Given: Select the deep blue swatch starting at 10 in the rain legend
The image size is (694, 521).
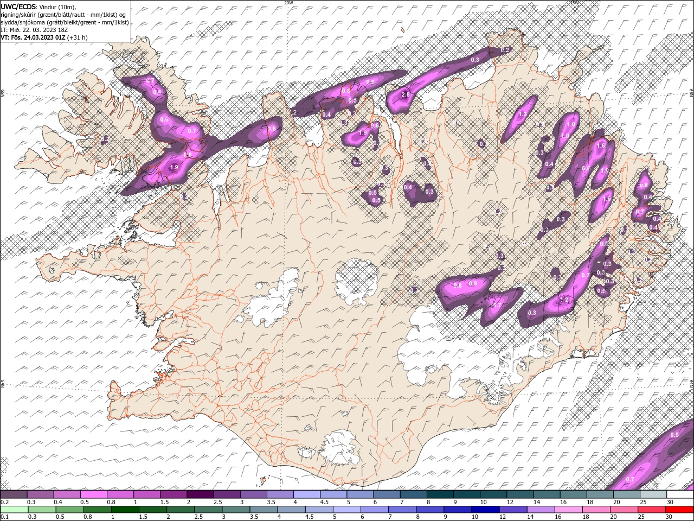Looking at the screenshot, I should (x=485, y=510).
